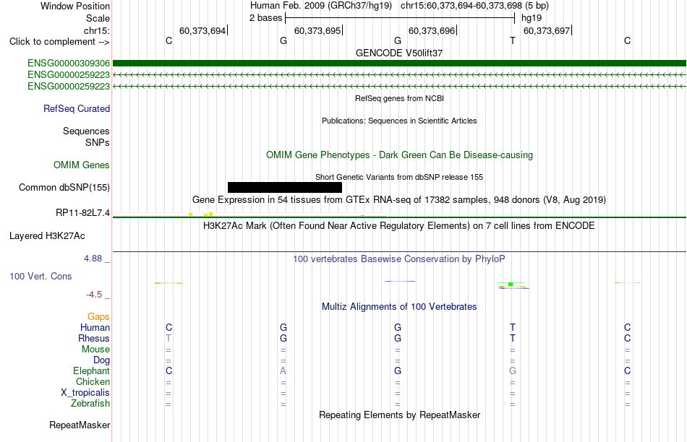This screenshot has width=687, height=442.
Task: Click the -4.5 PhyloP lower scale value
Action: coord(94,295)
